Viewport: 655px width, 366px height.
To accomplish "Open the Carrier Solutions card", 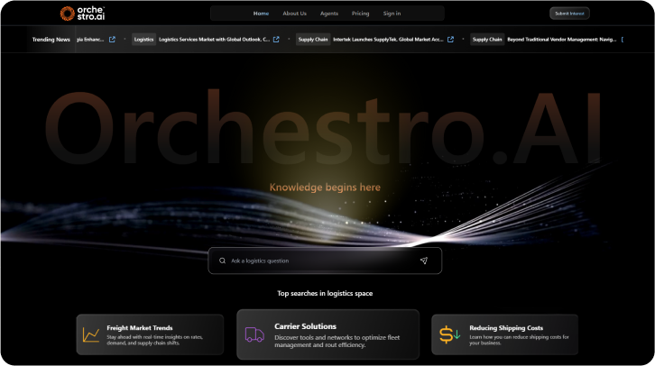I will pos(327,334).
